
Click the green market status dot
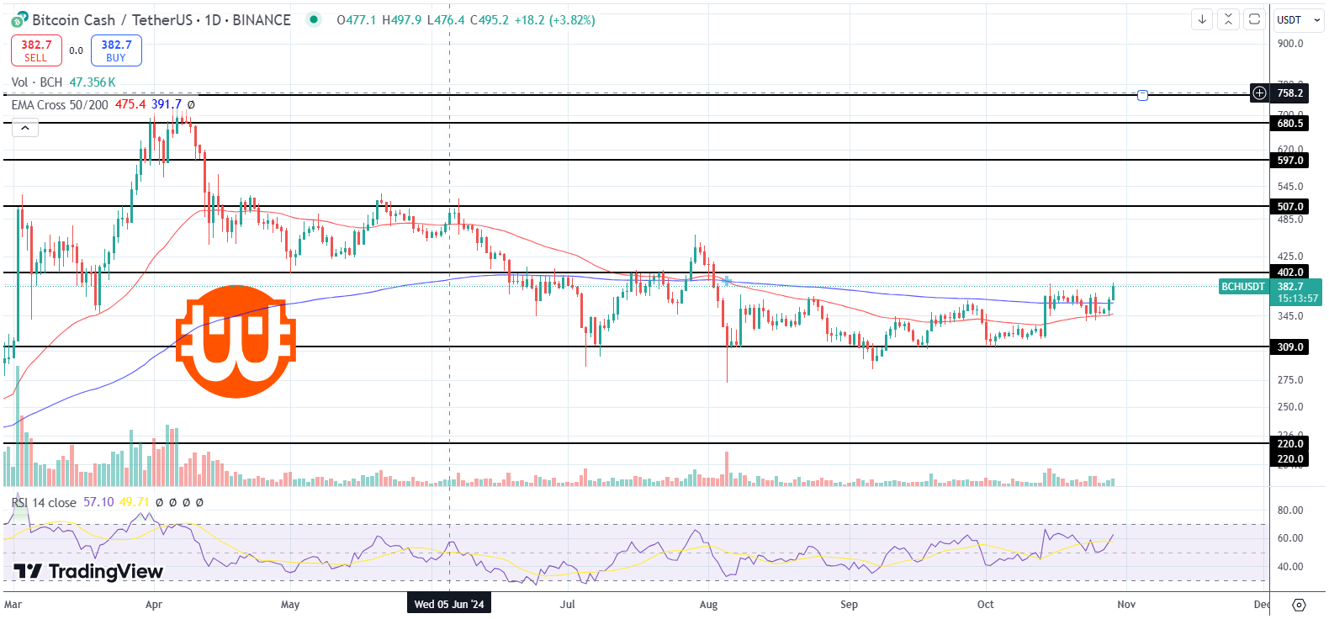tap(314, 19)
